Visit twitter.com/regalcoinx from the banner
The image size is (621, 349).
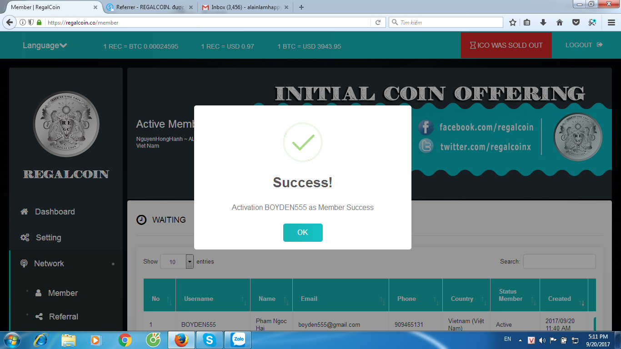[486, 147]
